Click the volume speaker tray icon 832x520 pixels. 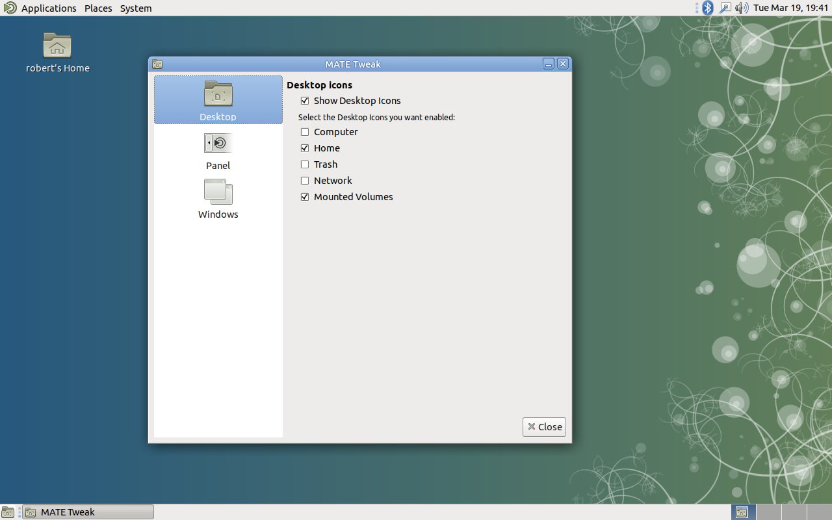click(x=742, y=8)
